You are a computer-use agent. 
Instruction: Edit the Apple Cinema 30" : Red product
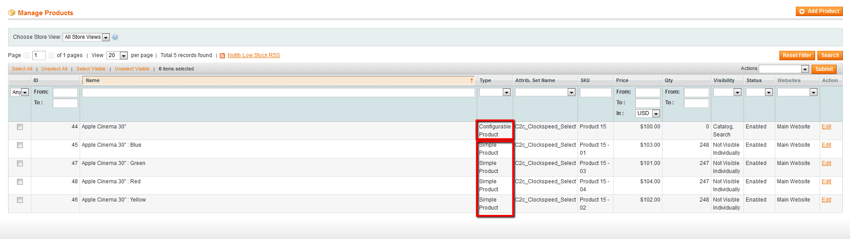[x=826, y=182]
